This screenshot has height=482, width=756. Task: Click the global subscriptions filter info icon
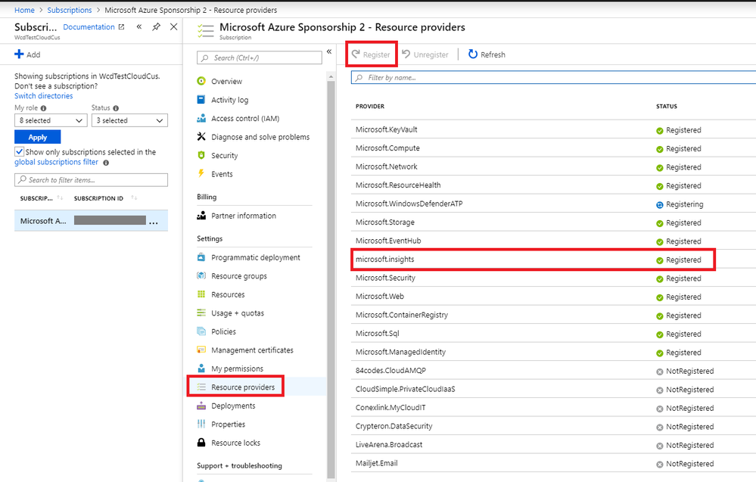pyautogui.click(x=106, y=163)
